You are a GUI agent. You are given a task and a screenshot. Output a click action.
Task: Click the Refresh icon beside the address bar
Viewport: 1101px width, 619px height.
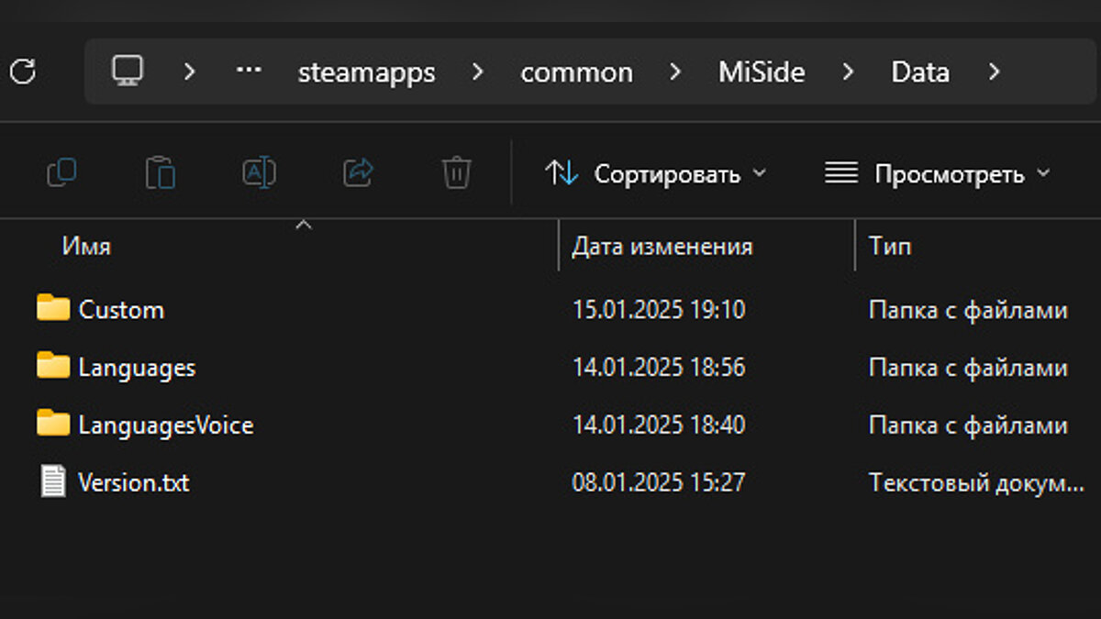(x=23, y=72)
